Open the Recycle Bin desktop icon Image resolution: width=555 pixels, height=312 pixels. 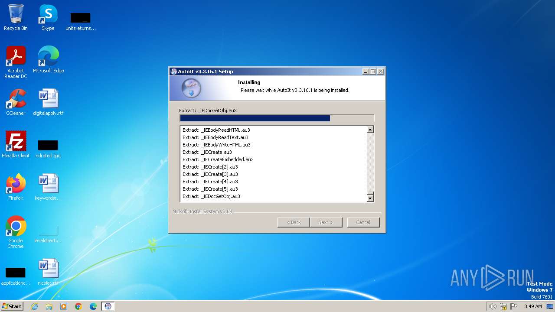pos(16,17)
